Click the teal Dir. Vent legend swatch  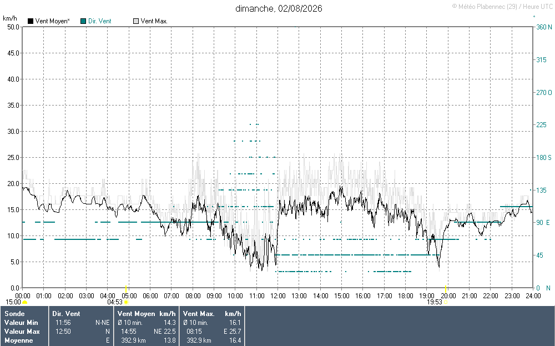pyautogui.click(x=84, y=21)
